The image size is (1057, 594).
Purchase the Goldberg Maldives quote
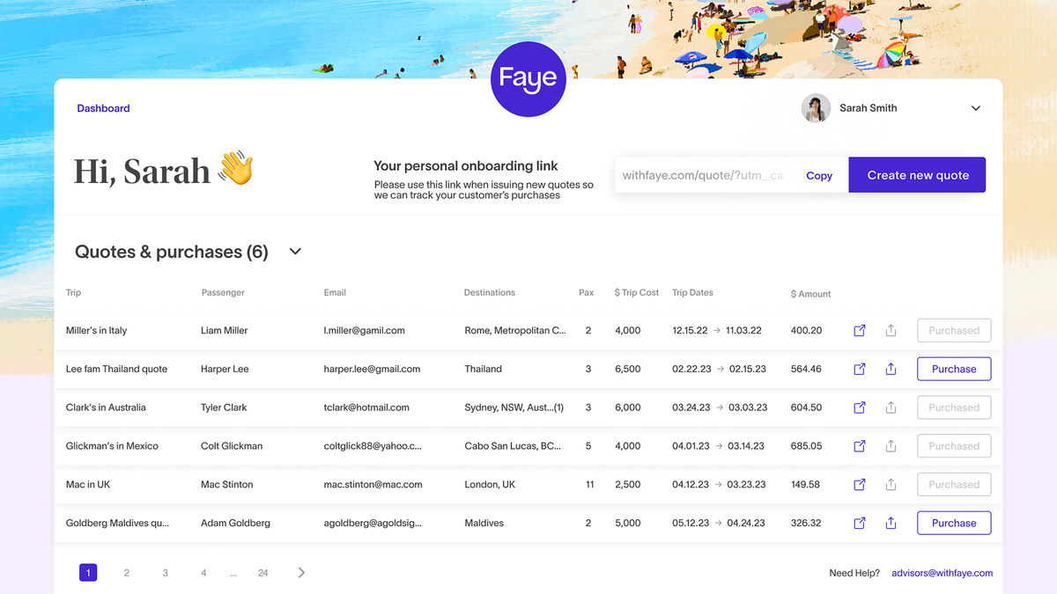click(954, 523)
